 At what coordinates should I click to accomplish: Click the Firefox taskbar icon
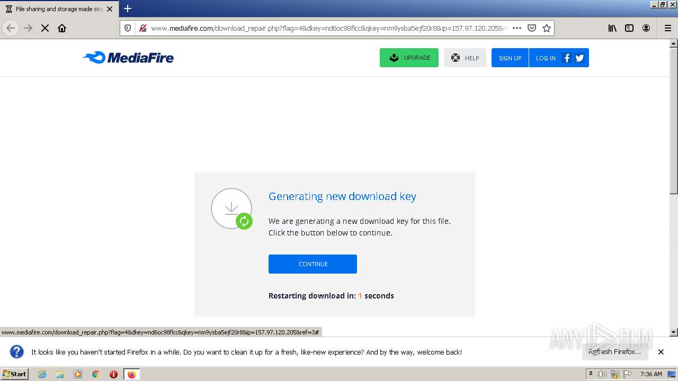coord(131,374)
